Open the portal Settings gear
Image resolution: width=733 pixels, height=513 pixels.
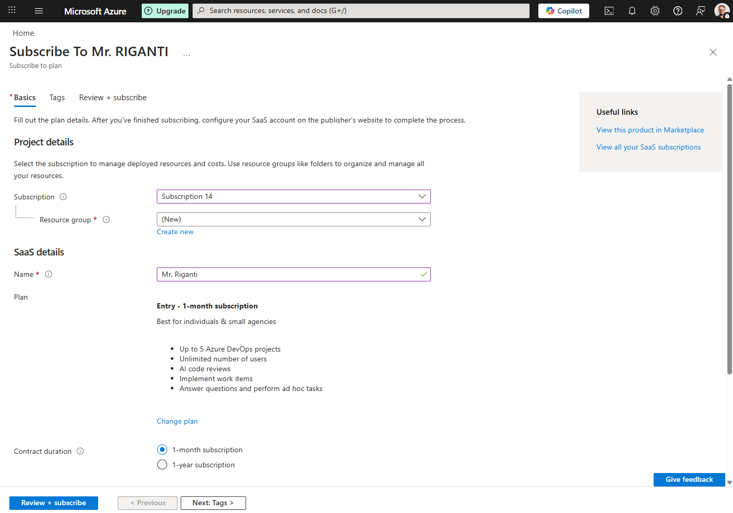tap(655, 10)
